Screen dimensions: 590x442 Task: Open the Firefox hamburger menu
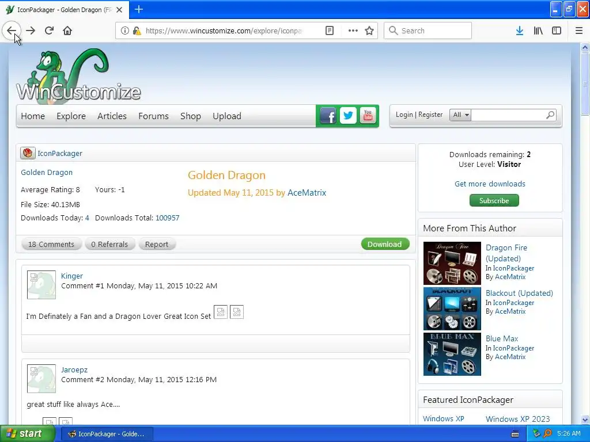579,31
